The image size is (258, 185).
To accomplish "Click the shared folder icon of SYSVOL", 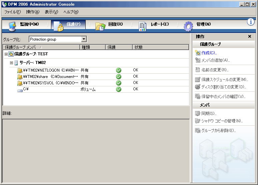I will click(x=20, y=83).
